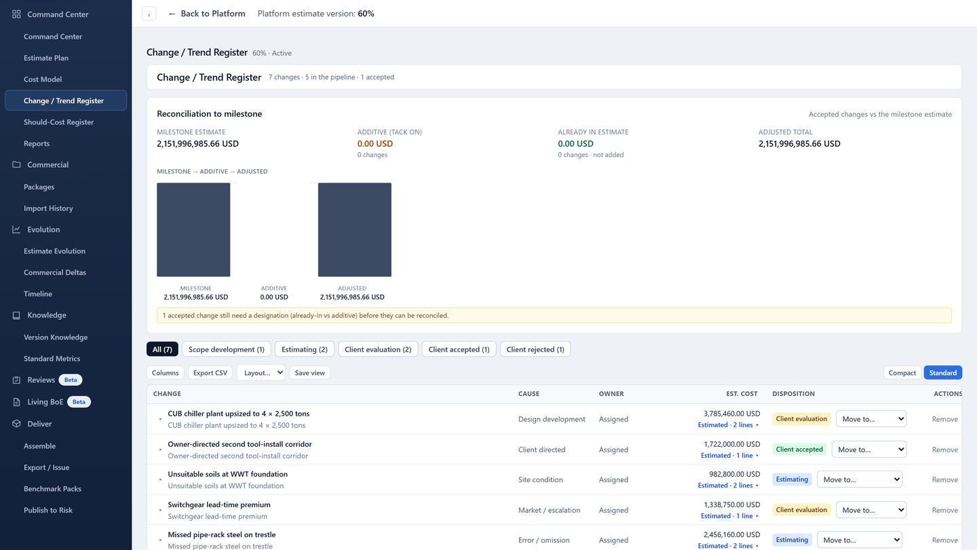Select the Client accepted (1) filter tab
The height and width of the screenshot is (550, 977).
pos(459,349)
